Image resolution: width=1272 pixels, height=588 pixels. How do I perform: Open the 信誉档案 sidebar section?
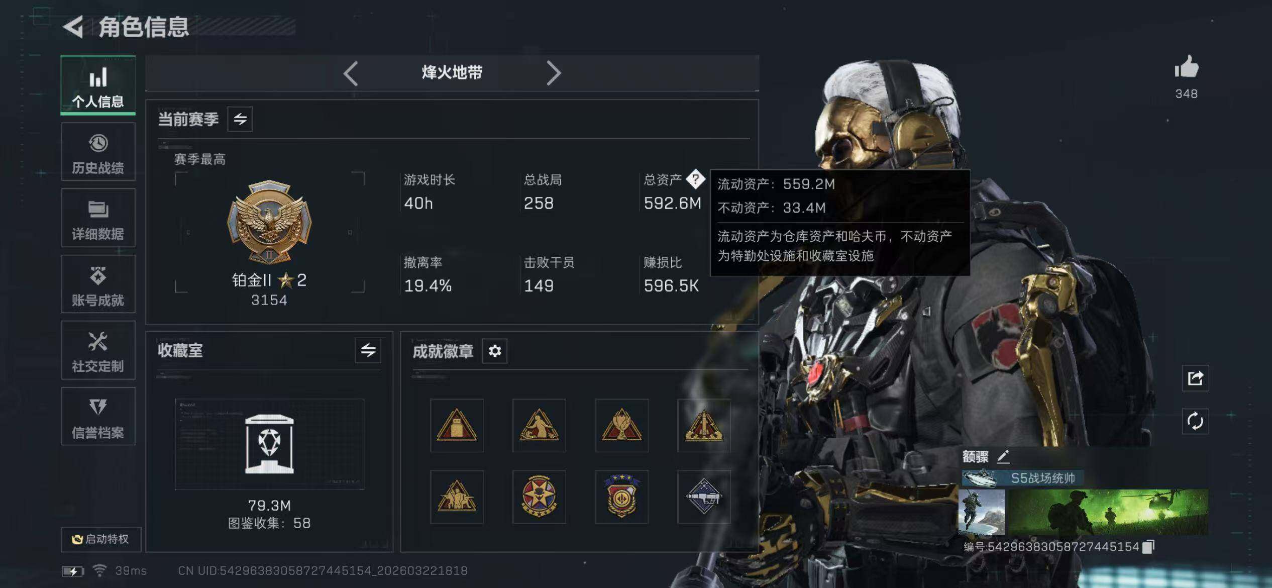coord(98,417)
